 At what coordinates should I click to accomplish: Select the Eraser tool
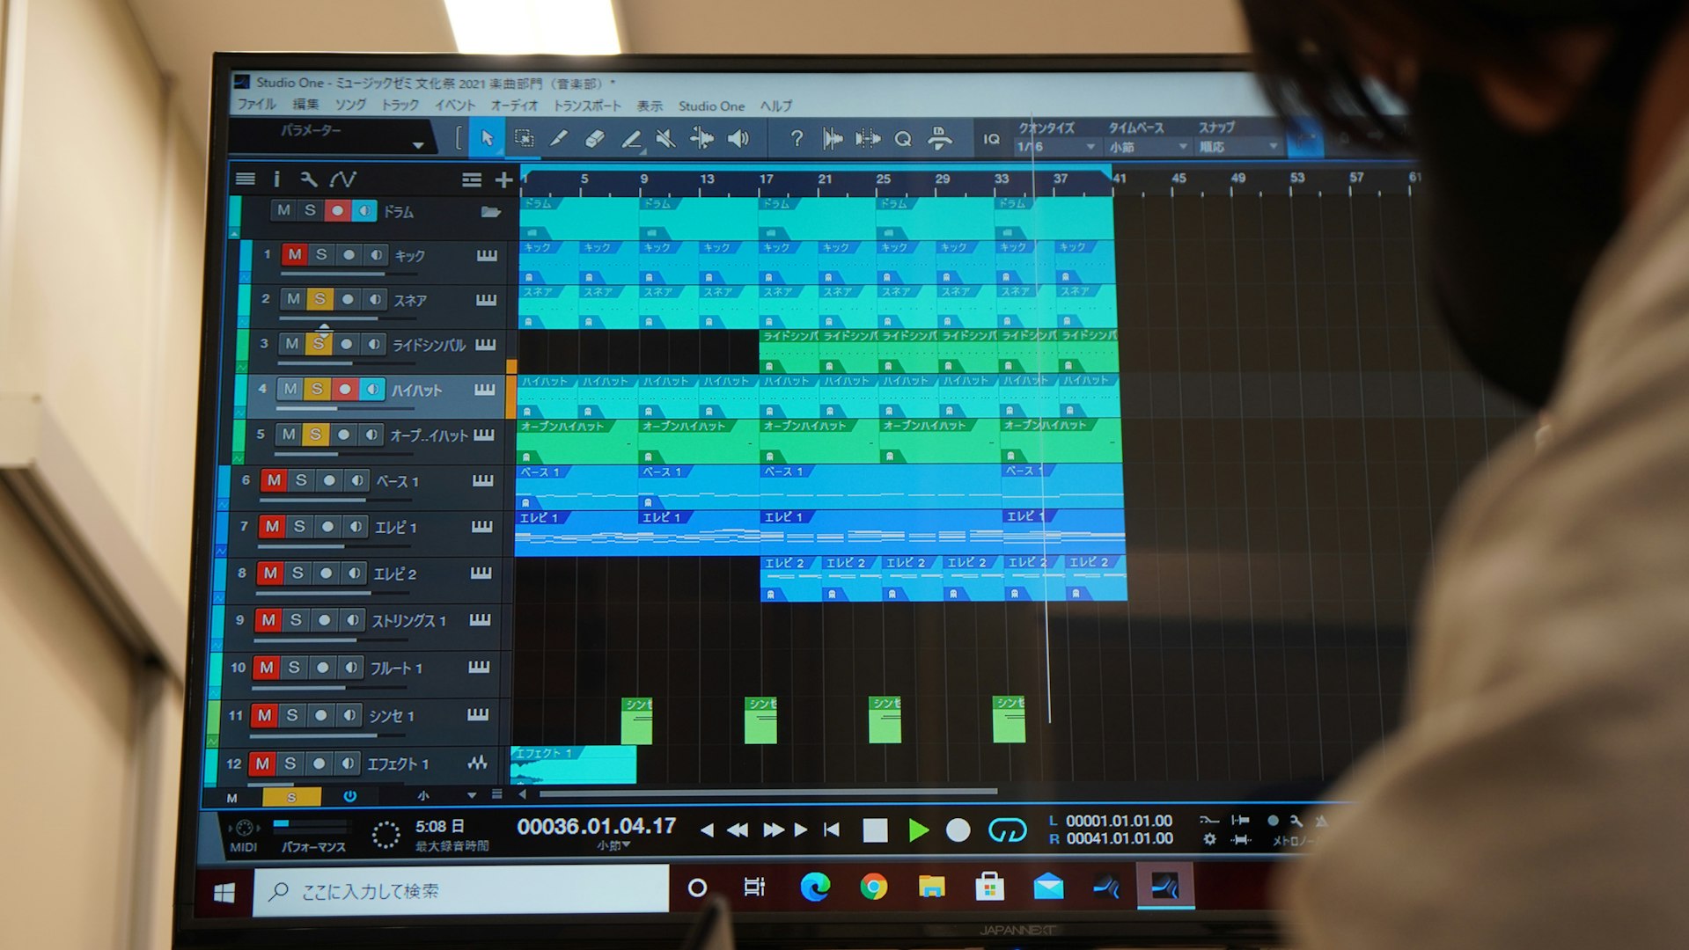point(594,138)
